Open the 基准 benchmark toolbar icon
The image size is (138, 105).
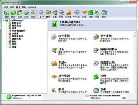tap(104, 13)
